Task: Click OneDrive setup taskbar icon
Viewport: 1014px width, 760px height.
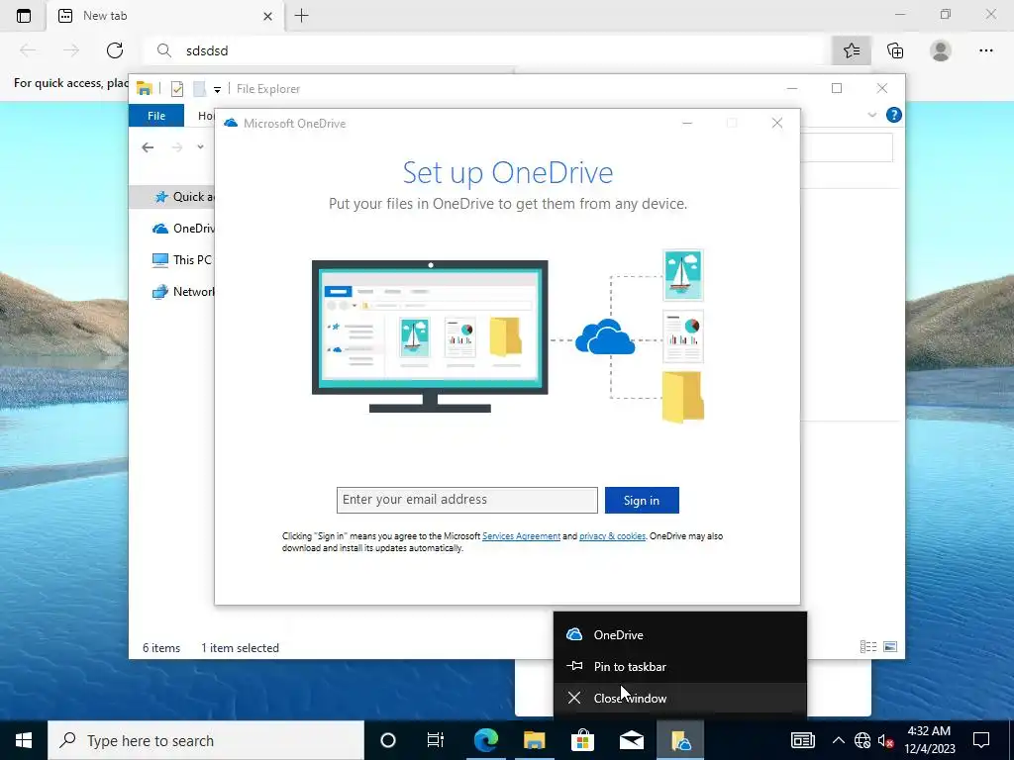Action: point(680,740)
